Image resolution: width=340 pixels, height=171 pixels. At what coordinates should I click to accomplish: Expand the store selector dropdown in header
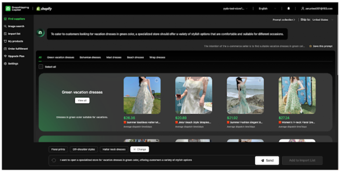click(236, 8)
